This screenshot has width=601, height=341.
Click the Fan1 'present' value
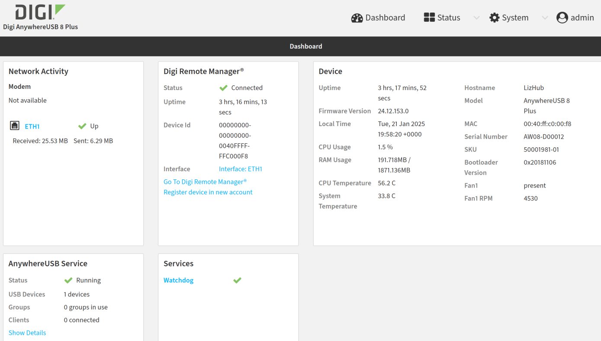(535, 186)
